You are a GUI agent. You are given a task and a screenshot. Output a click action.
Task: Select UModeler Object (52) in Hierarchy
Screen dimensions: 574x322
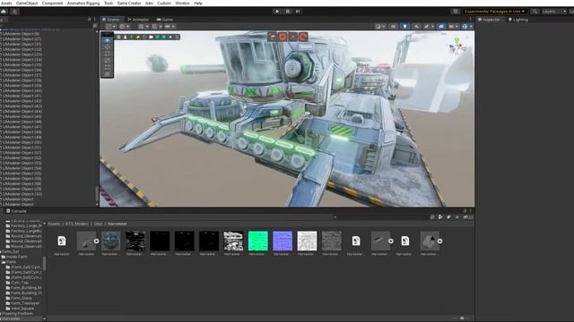(22, 158)
